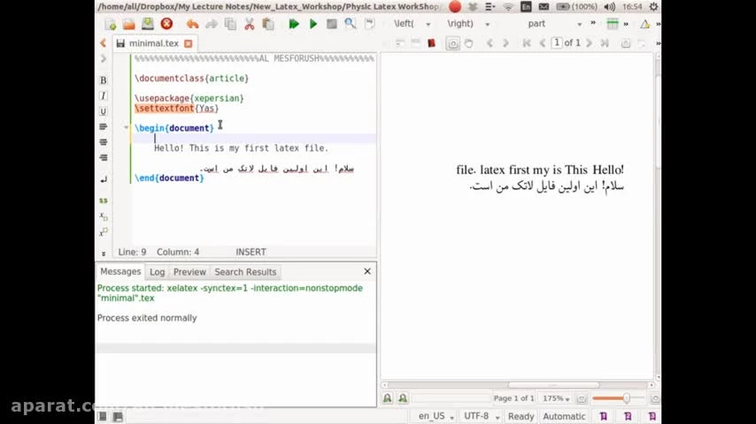Click the Bold formatting icon
This screenshot has width=756, height=424.
pos(104,80)
